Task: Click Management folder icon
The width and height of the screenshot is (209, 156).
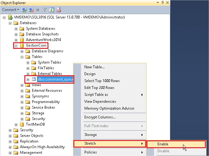Action: click(x=16, y=153)
